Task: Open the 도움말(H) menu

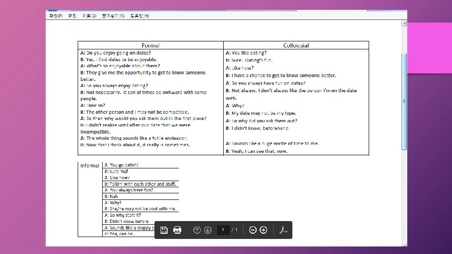Action: [x=140, y=16]
